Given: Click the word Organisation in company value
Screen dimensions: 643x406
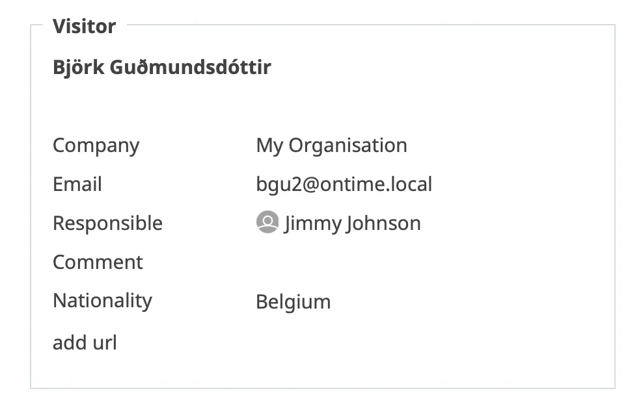Looking at the screenshot, I should point(348,146).
